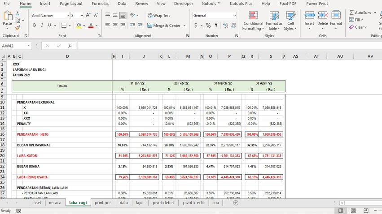
Task: Open font color dropdown arrow
Action: click(97, 26)
